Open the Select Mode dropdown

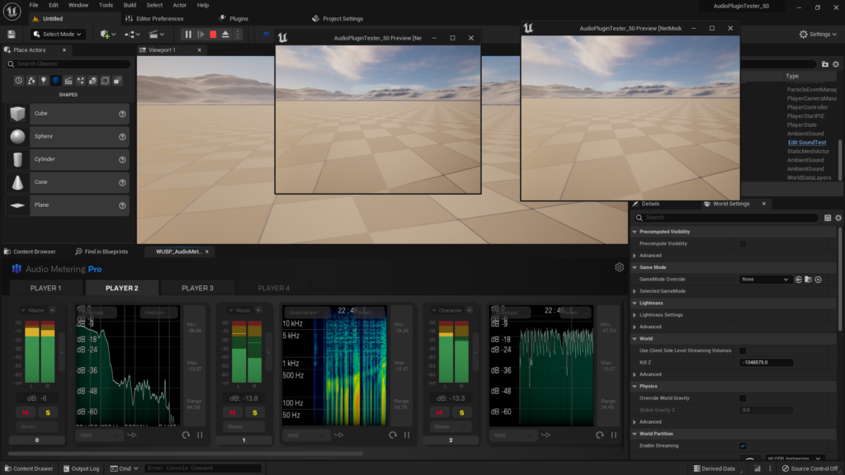pyautogui.click(x=58, y=35)
